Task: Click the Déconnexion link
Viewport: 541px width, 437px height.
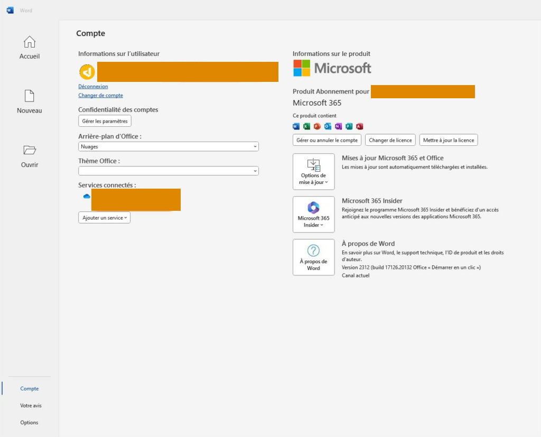Action: point(93,86)
